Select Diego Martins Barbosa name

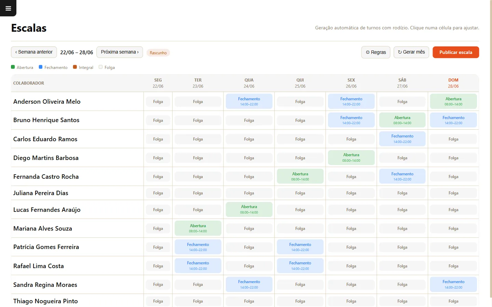(x=46, y=158)
